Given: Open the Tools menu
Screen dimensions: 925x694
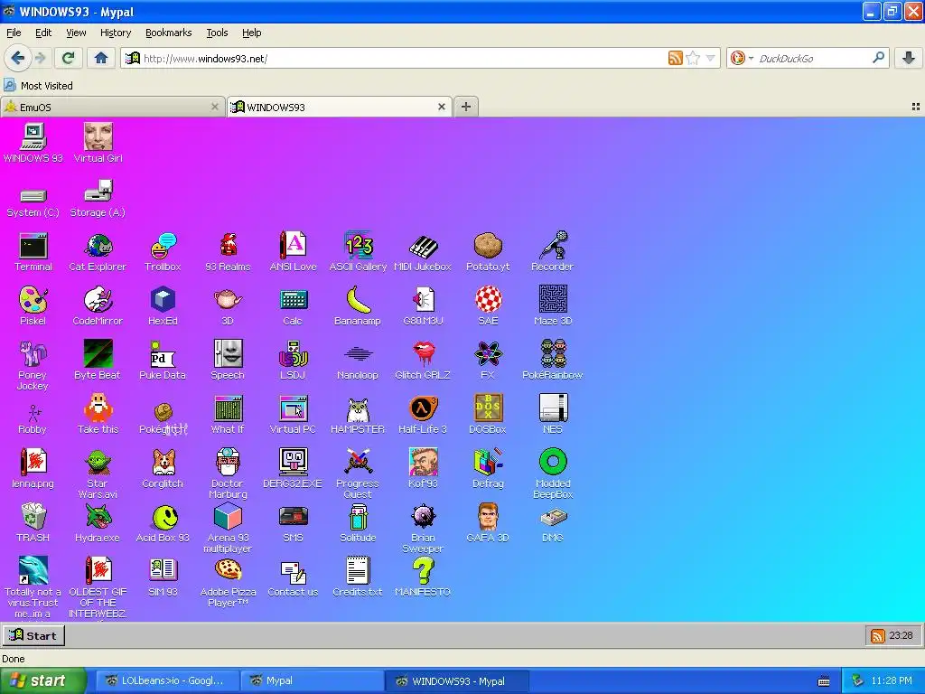Looking at the screenshot, I should click(217, 33).
